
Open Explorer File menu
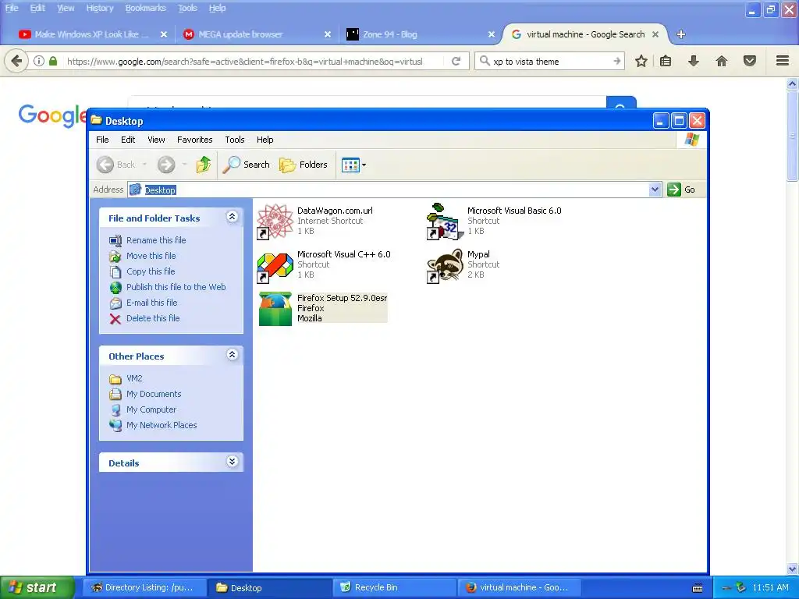[x=102, y=140]
